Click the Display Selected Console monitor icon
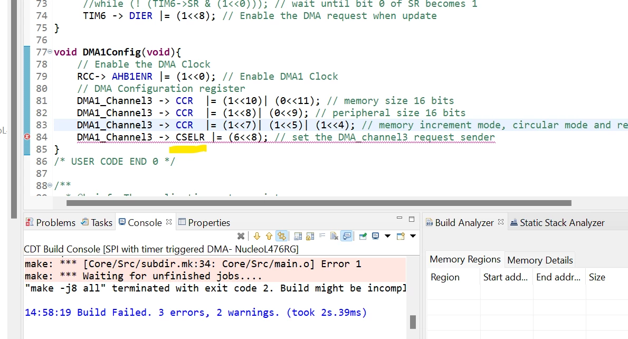628x339 pixels. click(375, 236)
